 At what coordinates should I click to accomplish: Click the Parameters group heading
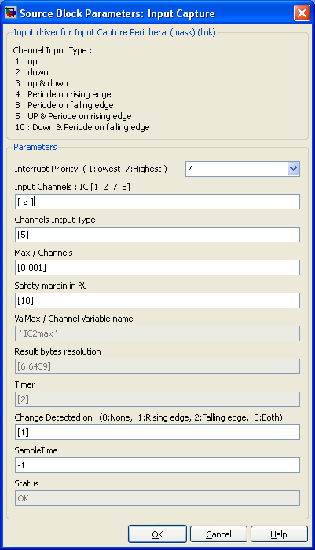click(35, 147)
